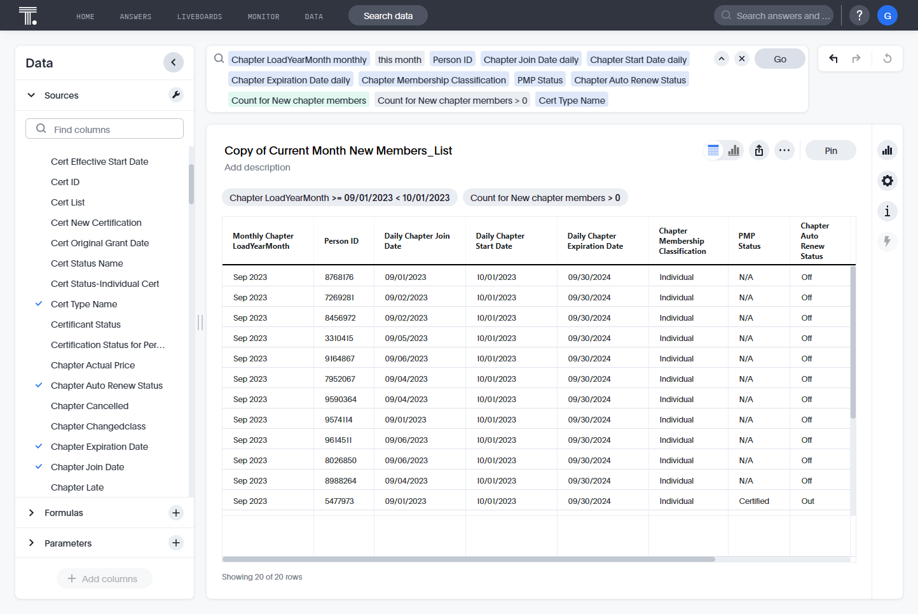Uncheck the Chapter Auto Renew Status column

pyautogui.click(x=39, y=386)
